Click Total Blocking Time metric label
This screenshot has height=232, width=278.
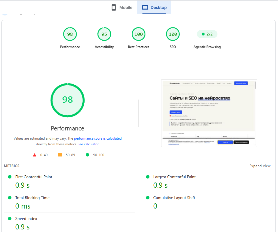(x=33, y=198)
